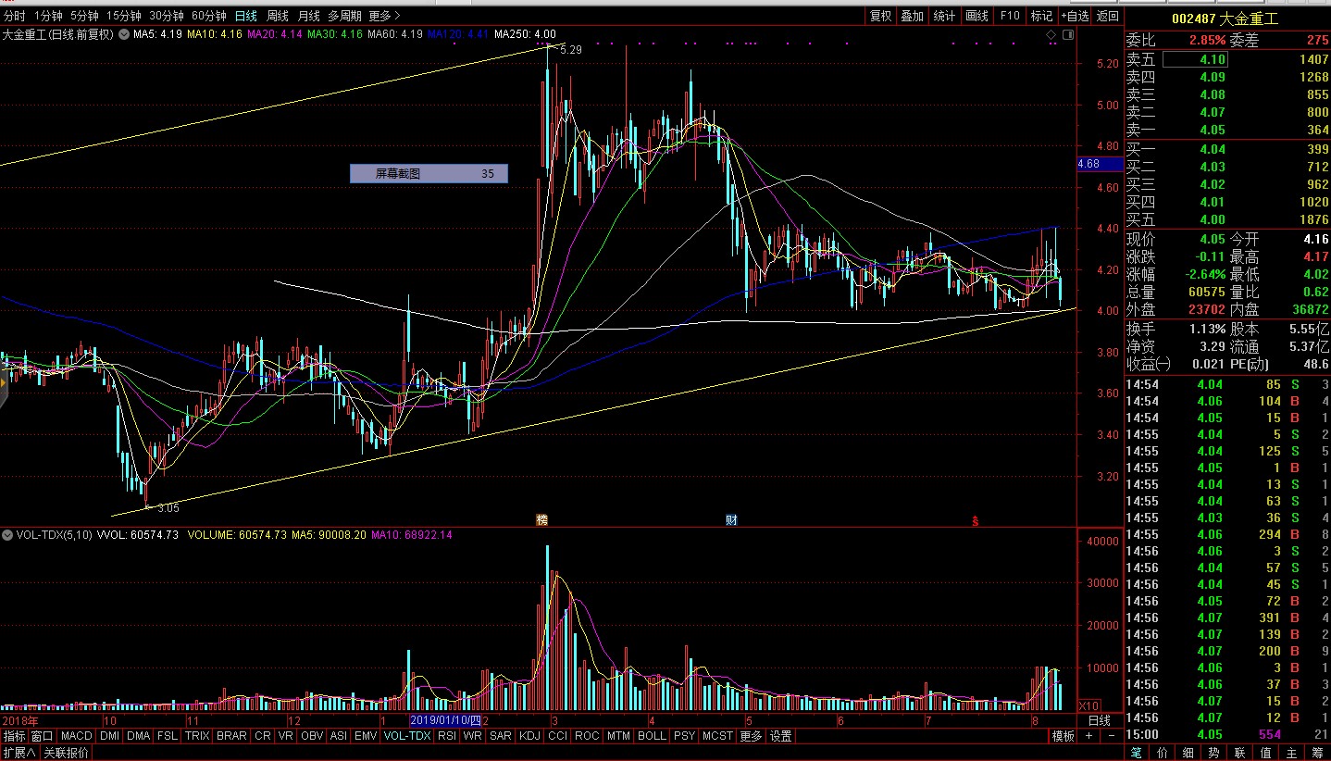The image size is (1331, 761).
Task: Select the KDJ indicator
Action: tap(529, 736)
